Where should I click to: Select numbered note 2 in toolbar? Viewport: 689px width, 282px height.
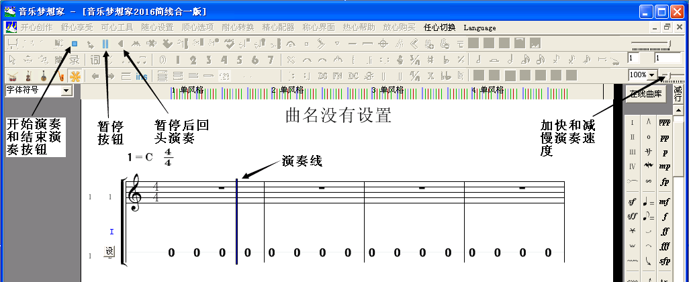[193, 59]
